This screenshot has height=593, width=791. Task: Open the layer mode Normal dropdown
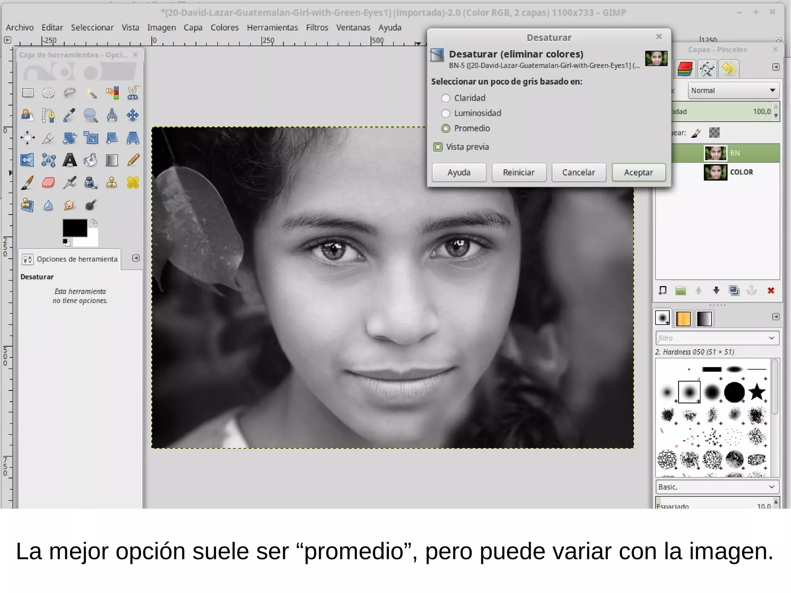(733, 90)
